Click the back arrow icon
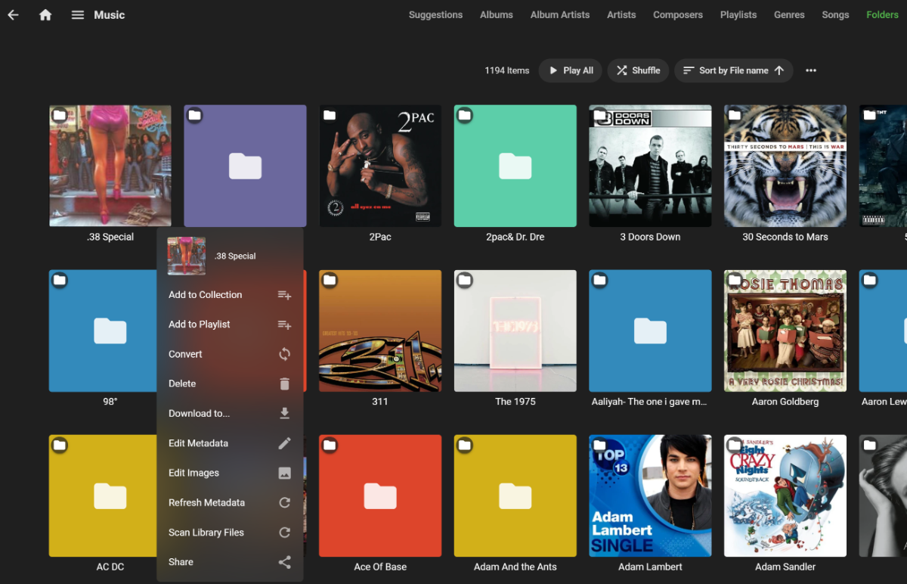 13,15
